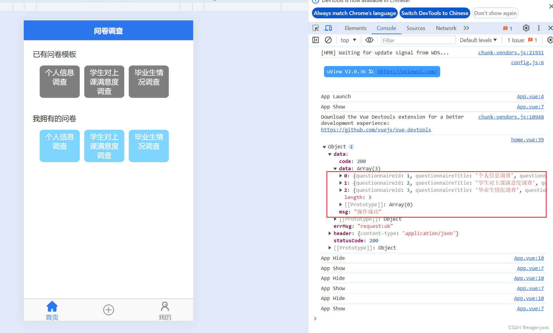The image size is (553, 333).
Task: Open blue owned card 学生对上课满意度调查
Action: [x=104, y=146]
